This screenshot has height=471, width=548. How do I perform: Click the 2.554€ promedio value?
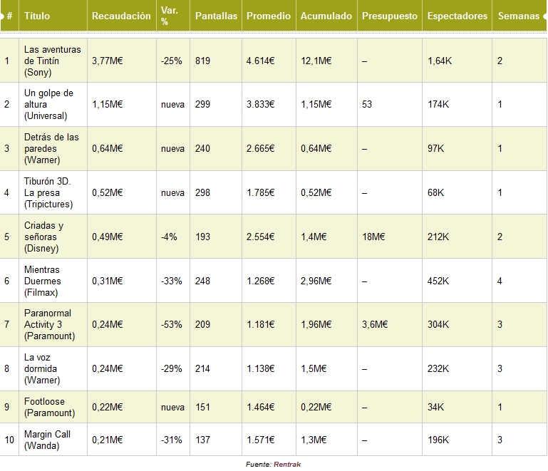260,237
